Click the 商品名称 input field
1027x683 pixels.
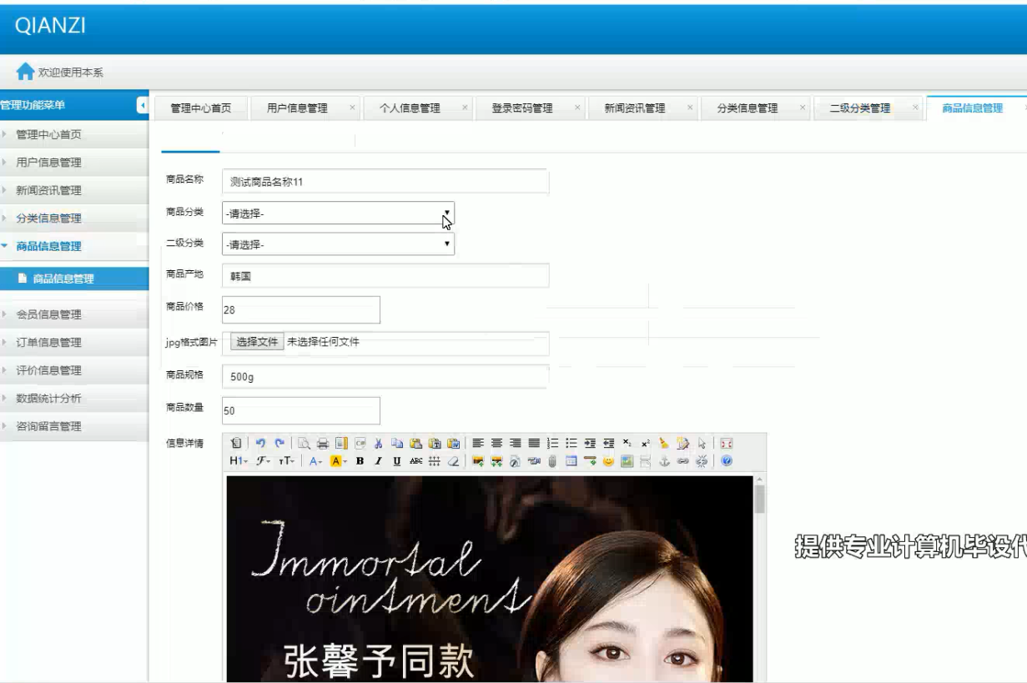385,183
